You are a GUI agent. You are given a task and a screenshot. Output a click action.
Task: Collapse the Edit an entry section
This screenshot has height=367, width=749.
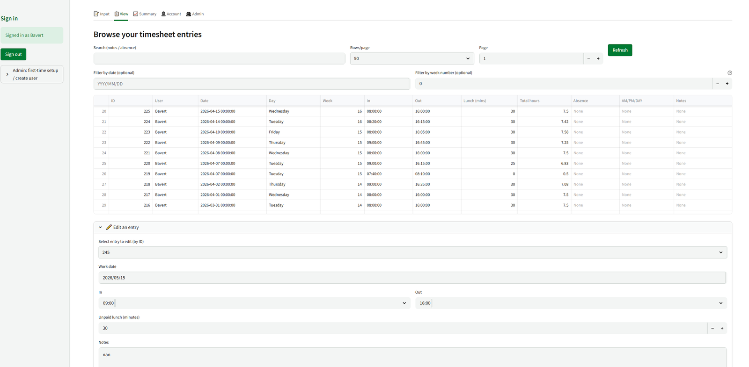pos(412,227)
